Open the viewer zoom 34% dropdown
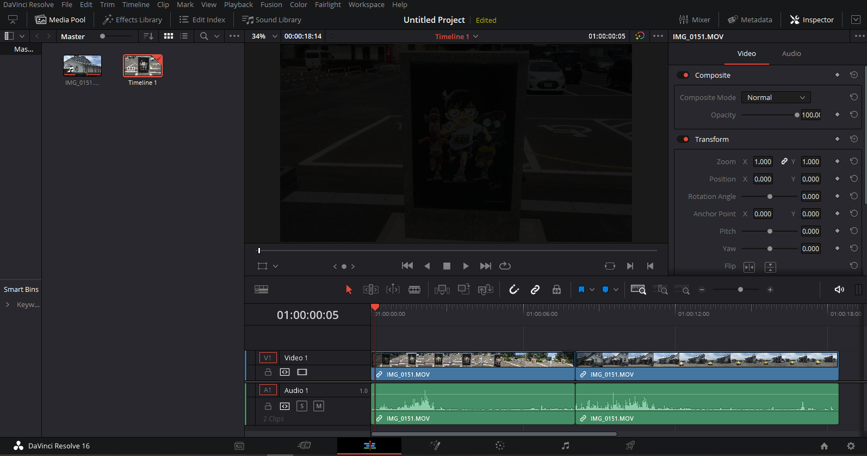This screenshot has width=867, height=456. tap(275, 36)
